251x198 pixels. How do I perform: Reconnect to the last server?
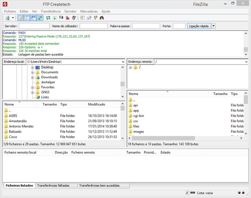coord(74,18)
